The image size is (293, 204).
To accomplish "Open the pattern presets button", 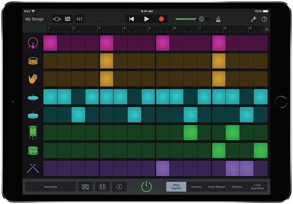I will [x=85, y=187].
